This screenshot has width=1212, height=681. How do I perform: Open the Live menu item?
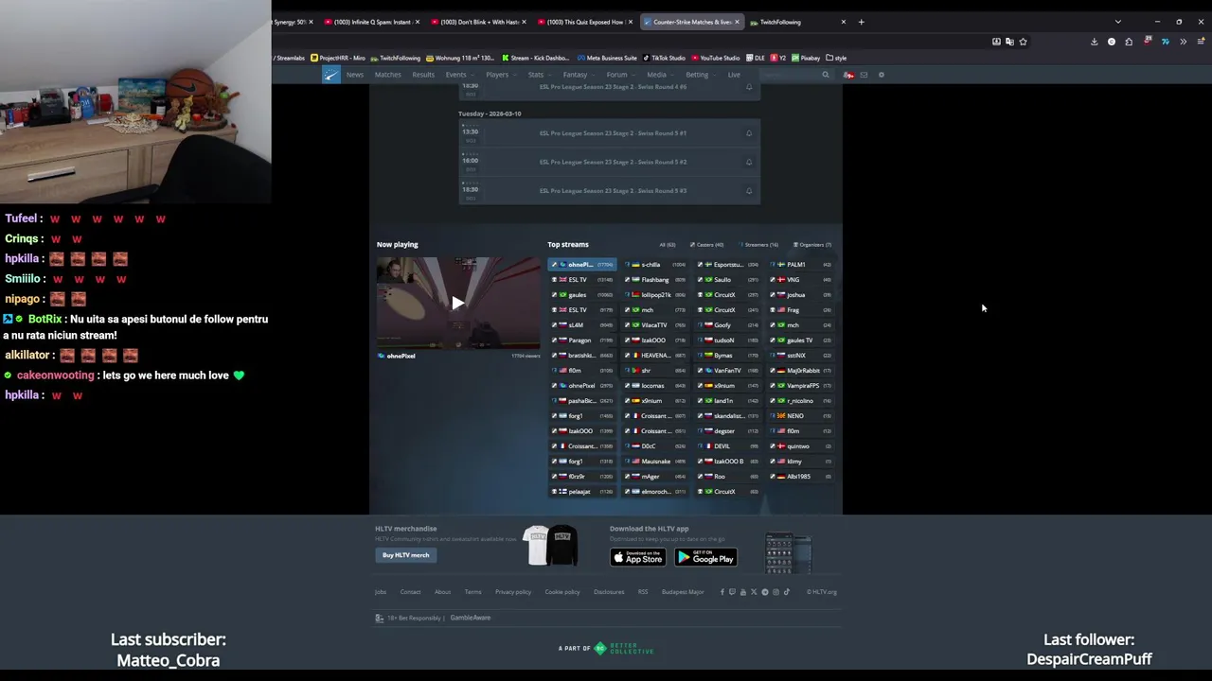point(734,75)
